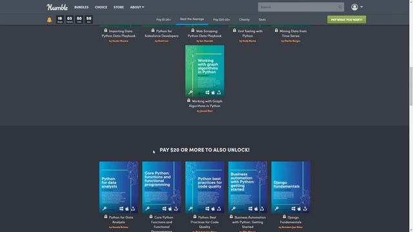Open Python best practices for code quality cover
The image size is (413, 232).
click(x=205, y=187)
